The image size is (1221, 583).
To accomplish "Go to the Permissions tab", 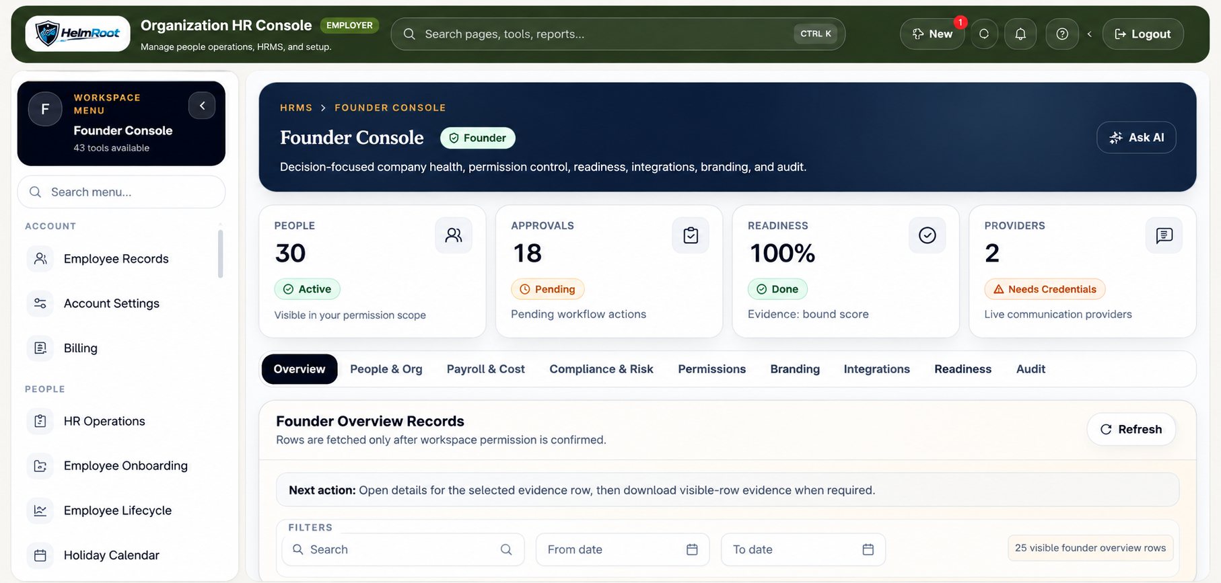I will tap(712, 369).
